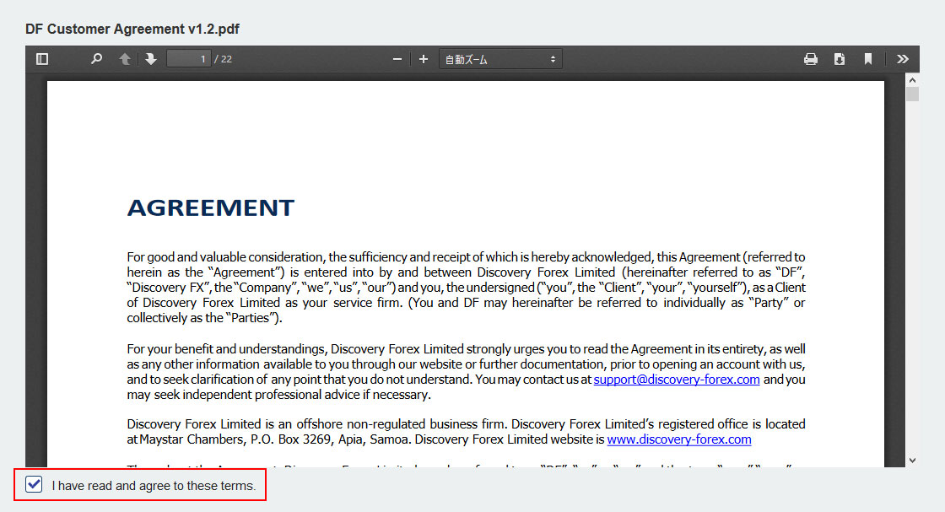The image size is (945, 512).
Task: Click the "I have read and agree" label
Action: [154, 486]
